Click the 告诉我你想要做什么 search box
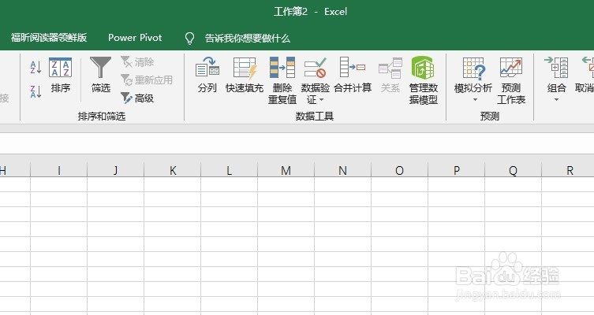Screen dimensions: 594x315 (248, 38)
